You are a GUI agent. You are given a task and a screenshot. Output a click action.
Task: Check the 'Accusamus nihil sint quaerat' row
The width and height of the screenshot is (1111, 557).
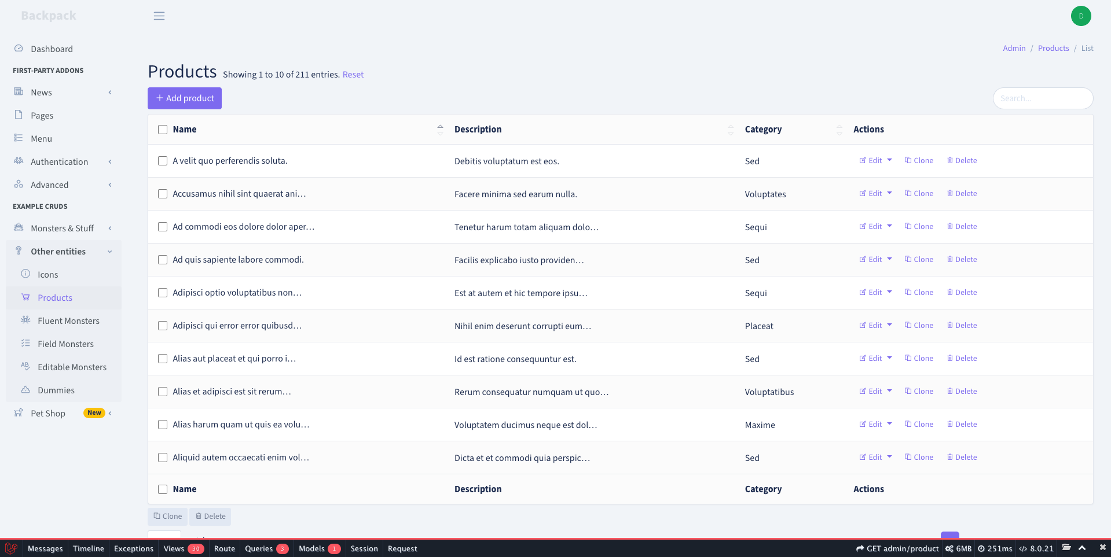coord(163,194)
